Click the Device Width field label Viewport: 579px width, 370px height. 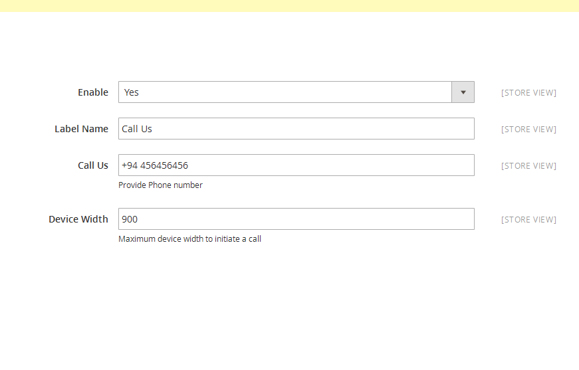coord(78,219)
